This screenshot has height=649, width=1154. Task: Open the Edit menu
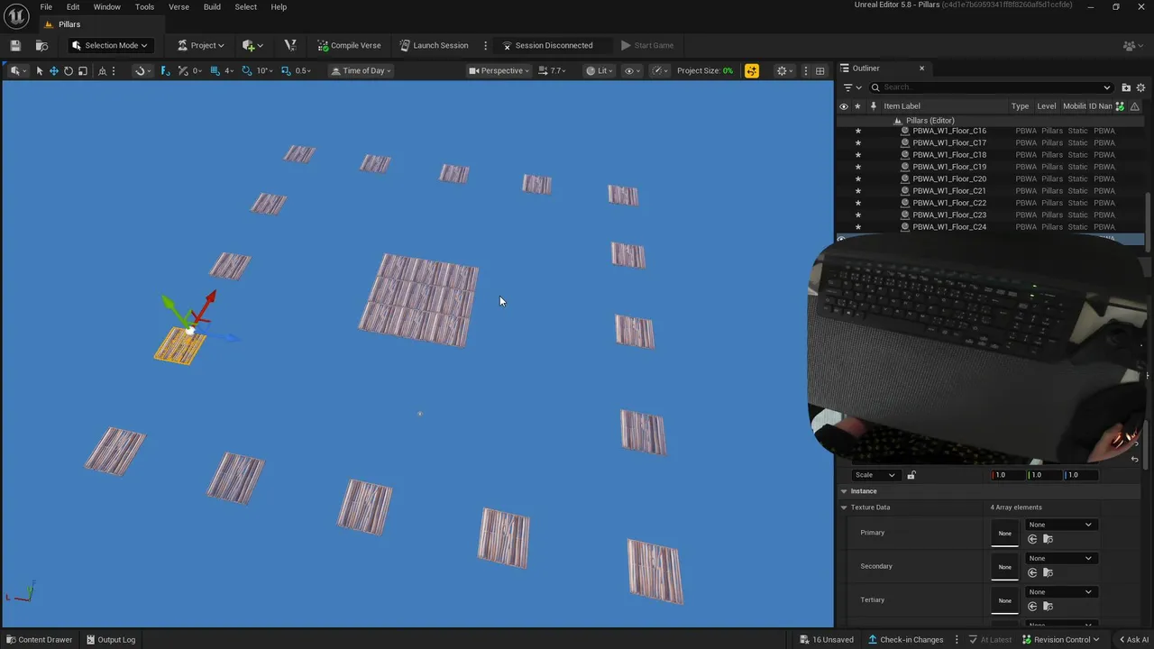[73, 7]
